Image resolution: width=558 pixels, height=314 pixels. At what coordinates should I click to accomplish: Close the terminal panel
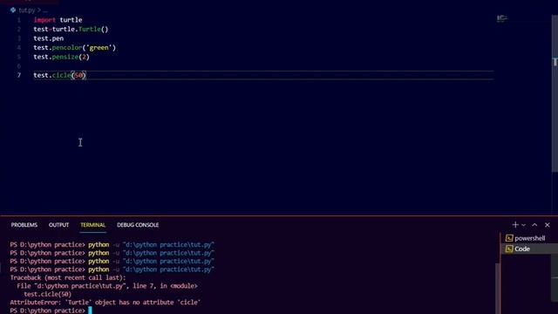click(x=548, y=225)
